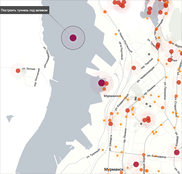Select the gray marker near пер. Терский
The height and width of the screenshot is (174, 182).
click(x=149, y=55)
